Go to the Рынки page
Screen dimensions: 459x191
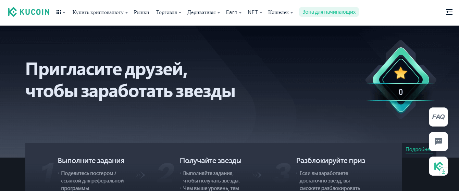141,12
